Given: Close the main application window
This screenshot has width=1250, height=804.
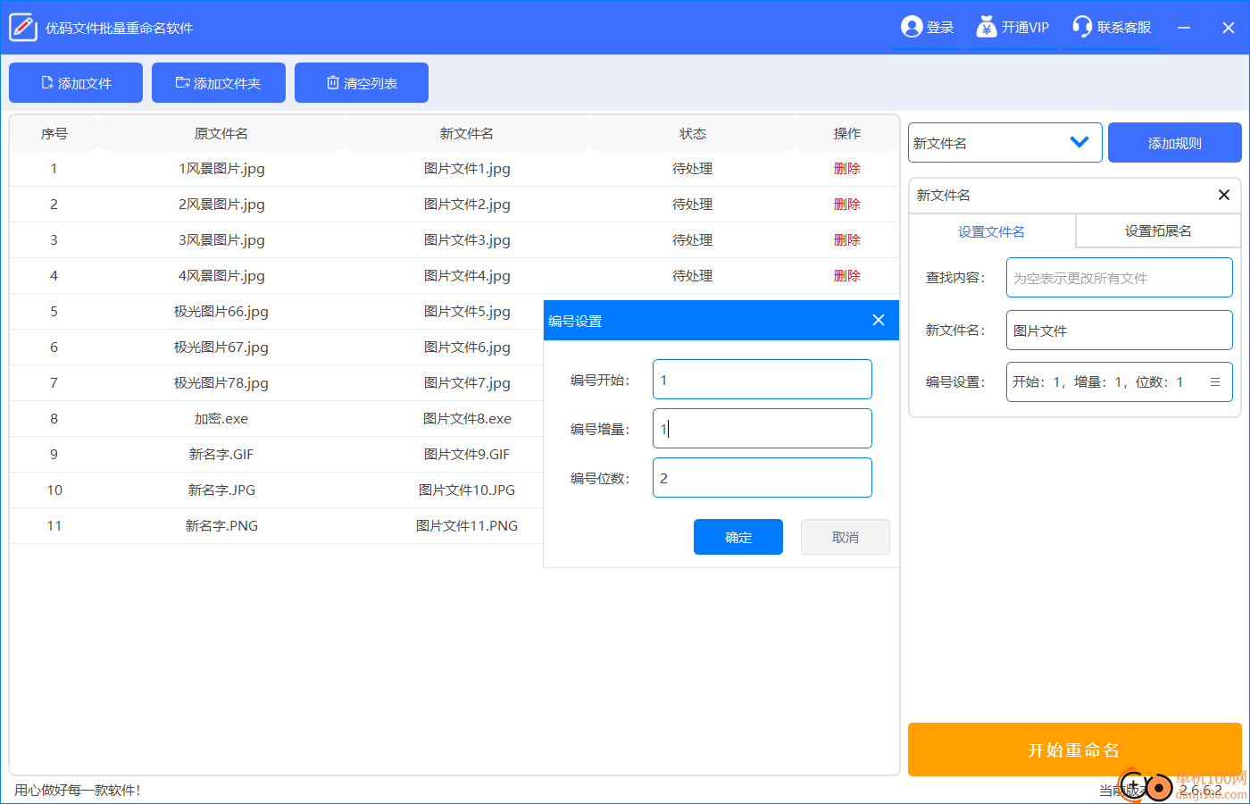Looking at the screenshot, I should [x=1229, y=28].
